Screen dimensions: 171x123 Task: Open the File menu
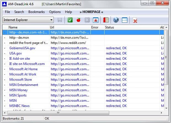click(x=7, y=12)
